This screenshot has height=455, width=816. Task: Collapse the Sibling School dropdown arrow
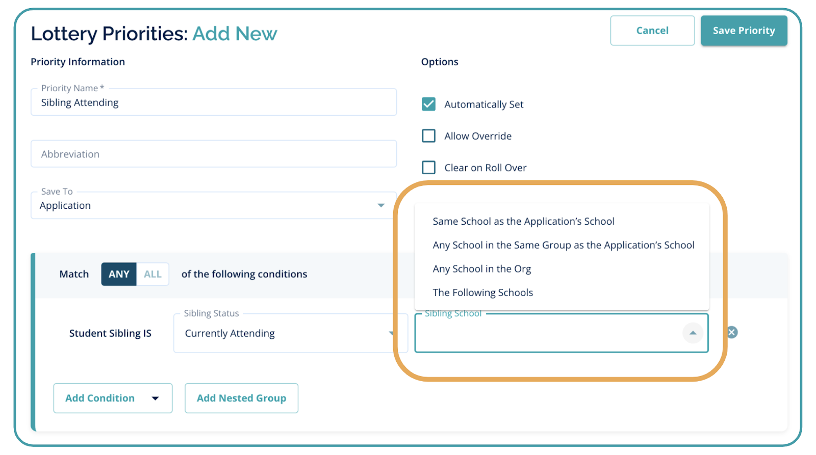pyautogui.click(x=693, y=333)
